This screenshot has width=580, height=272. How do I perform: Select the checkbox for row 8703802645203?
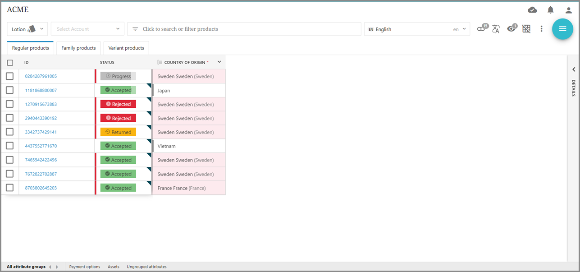click(10, 188)
